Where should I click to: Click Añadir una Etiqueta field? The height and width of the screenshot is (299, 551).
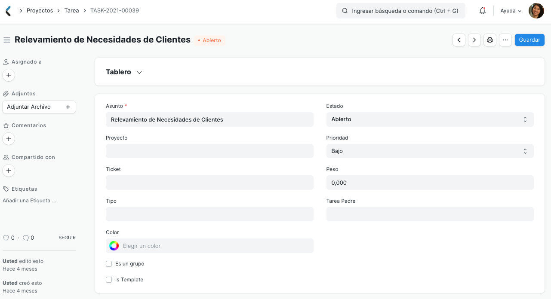point(29,201)
